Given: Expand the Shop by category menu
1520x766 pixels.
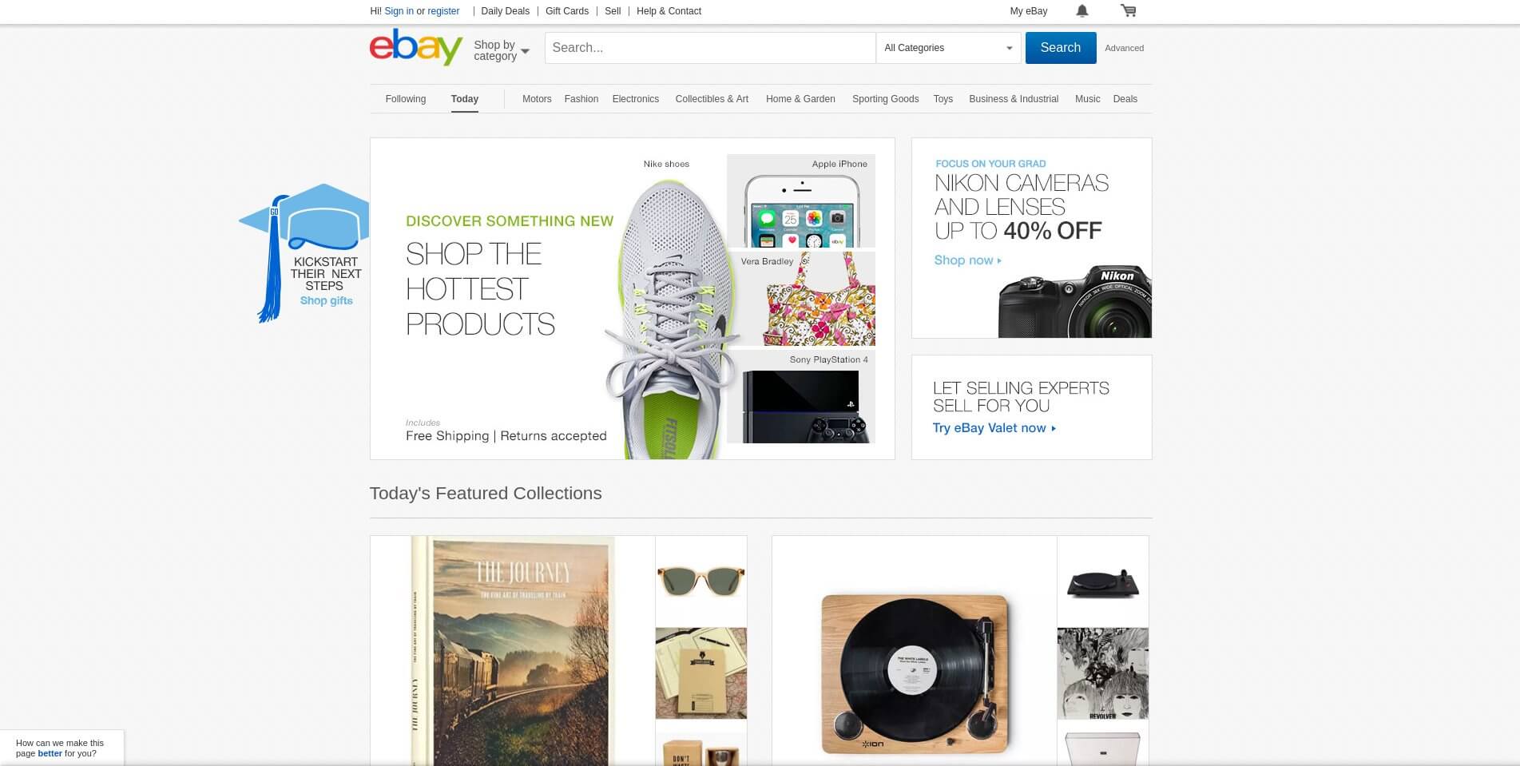Looking at the screenshot, I should click(501, 50).
